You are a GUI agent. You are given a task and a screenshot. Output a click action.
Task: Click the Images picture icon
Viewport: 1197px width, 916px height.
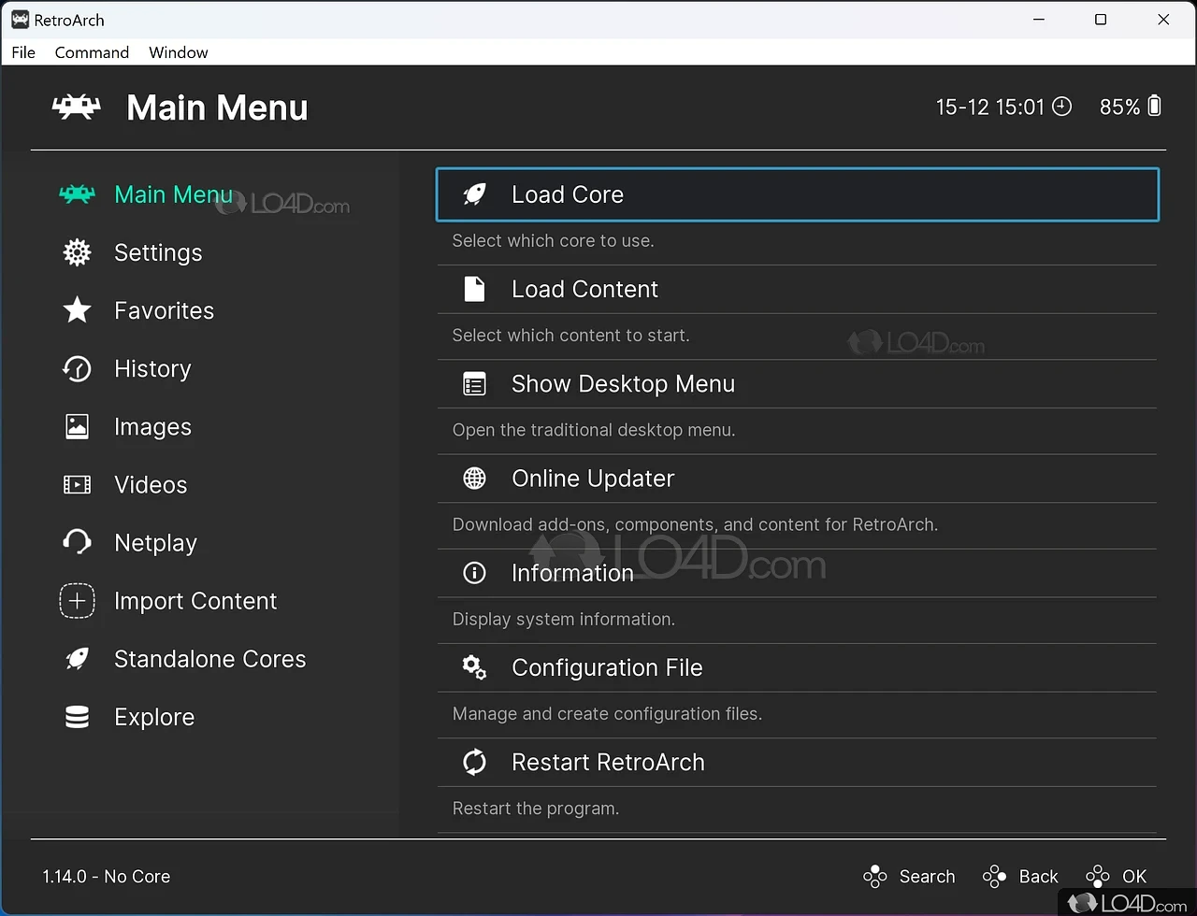coord(77,426)
